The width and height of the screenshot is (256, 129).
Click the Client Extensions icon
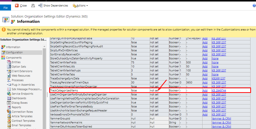[9, 71]
